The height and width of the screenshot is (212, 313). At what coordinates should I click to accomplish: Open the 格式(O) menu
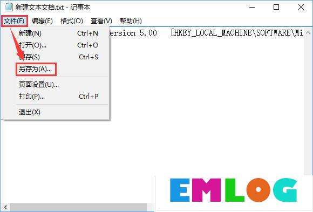click(x=72, y=20)
